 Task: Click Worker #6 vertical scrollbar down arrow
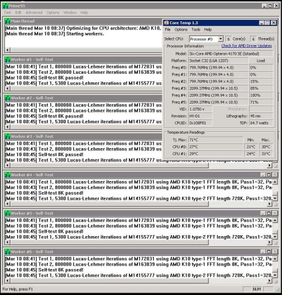275,275
